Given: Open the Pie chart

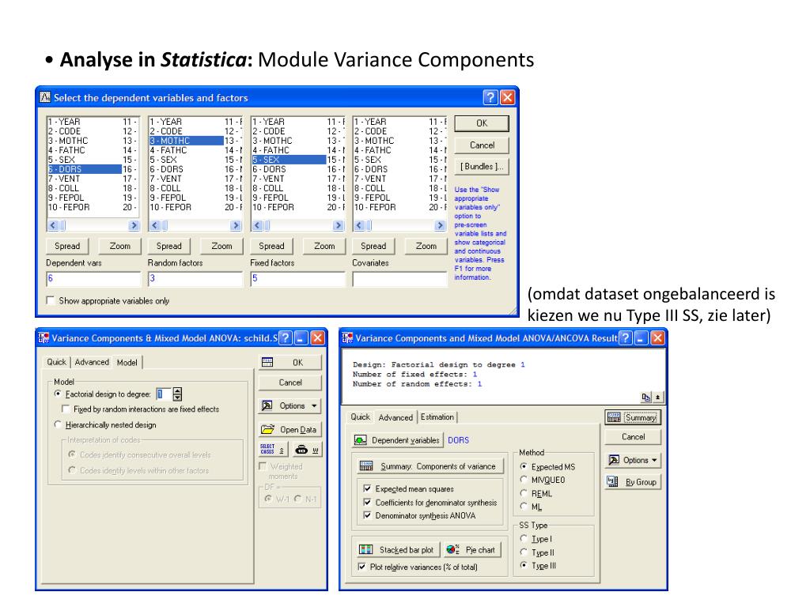Looking at the screenshot, I should [471, 550].
